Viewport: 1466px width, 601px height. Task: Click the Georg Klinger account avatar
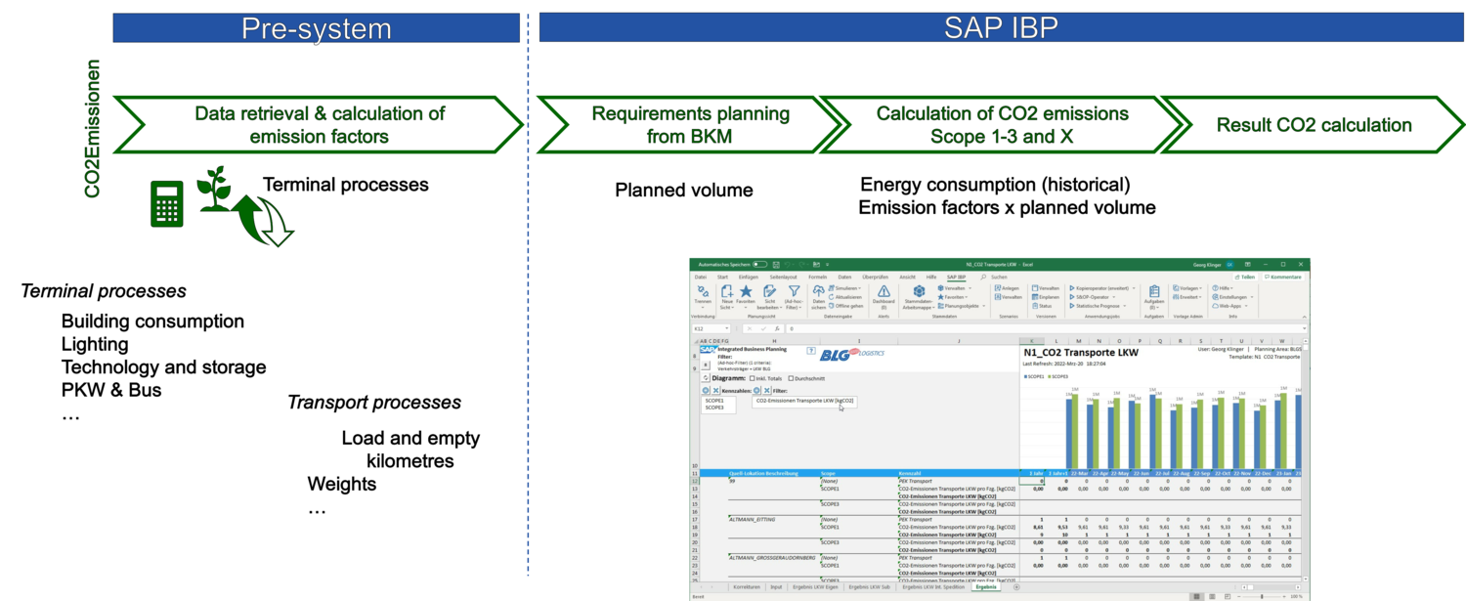[x=1230, y=264]
